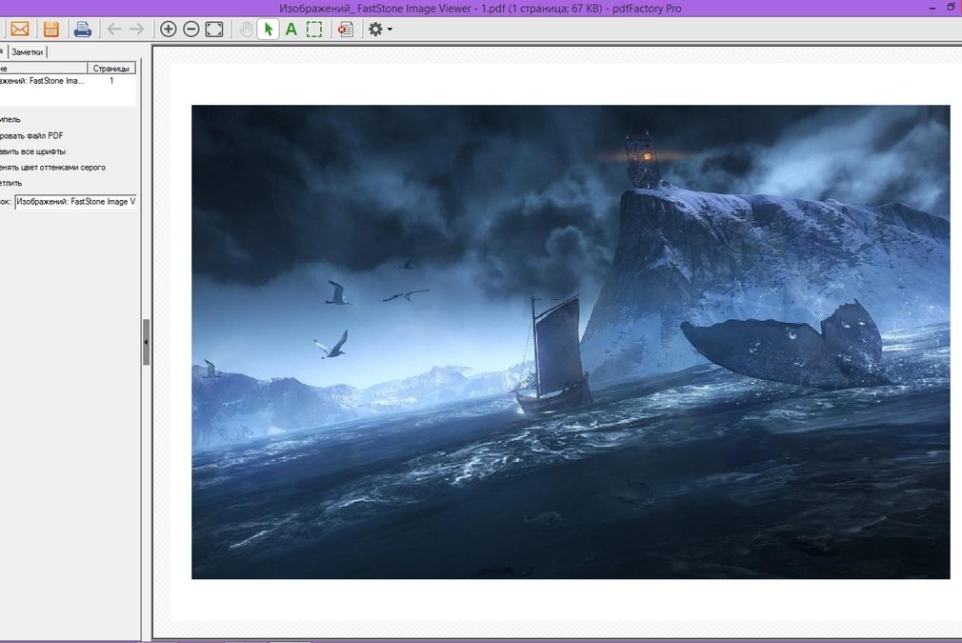Click the delete page icon with red X

pos(346,29)
